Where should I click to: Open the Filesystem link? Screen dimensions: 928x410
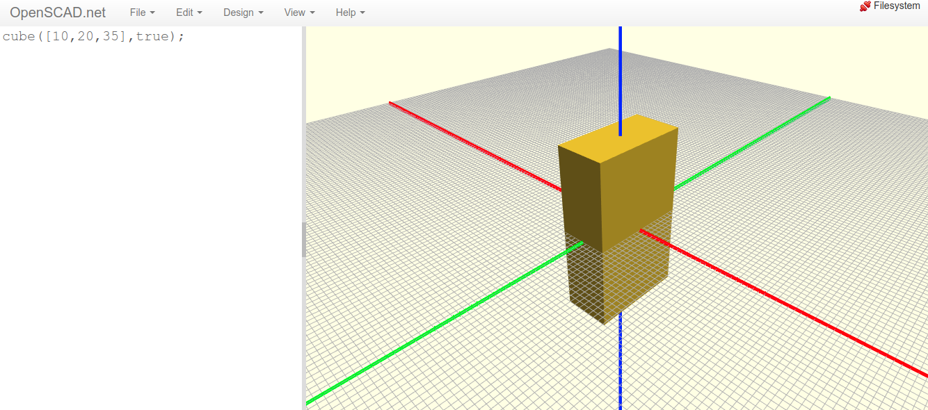(x=897, y=6)
